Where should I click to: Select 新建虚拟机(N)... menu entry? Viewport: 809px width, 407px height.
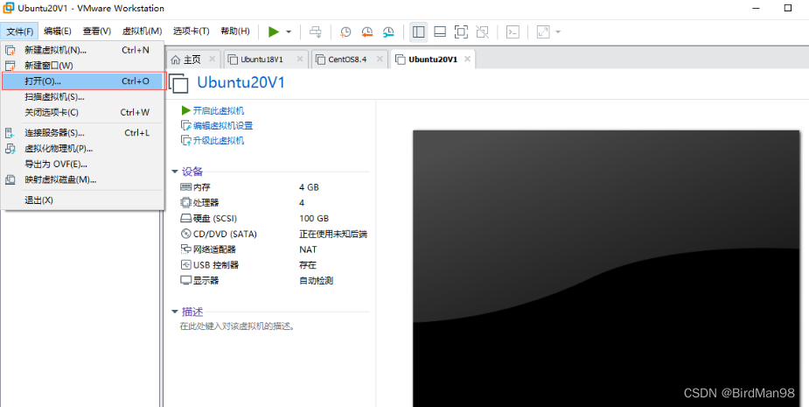82,50
